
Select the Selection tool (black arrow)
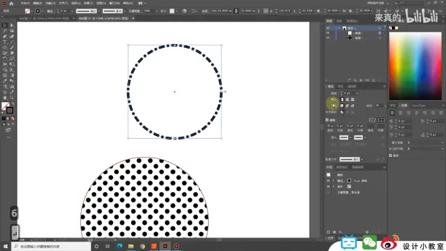[x=5, y=25]
